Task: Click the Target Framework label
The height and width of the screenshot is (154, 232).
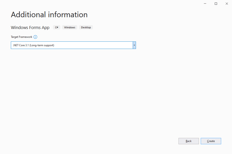Action: [21, 37]
